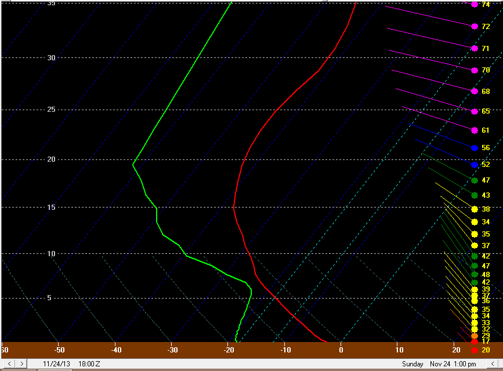
Task: Click the -20 temperature axis label
Action: coord(229,350)
